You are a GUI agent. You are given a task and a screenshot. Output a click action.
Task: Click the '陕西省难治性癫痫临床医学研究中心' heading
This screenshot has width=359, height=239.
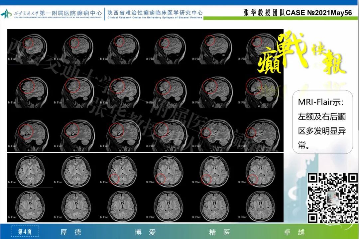click(x=155, y=13)
